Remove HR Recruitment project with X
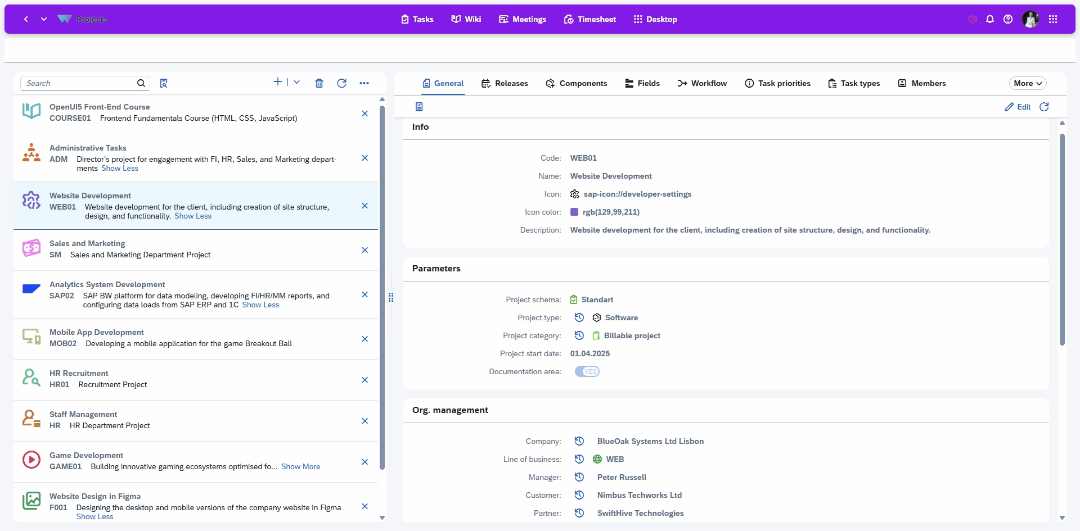 point(364,380)
